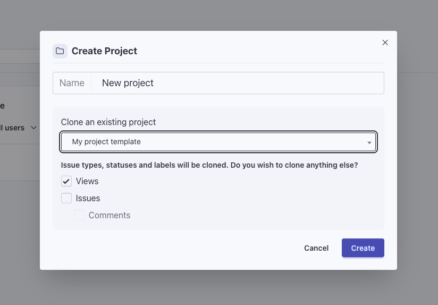Toggle the Comments checkbox
The height and width of the screenshot is (305, 438).
[79, 215]
